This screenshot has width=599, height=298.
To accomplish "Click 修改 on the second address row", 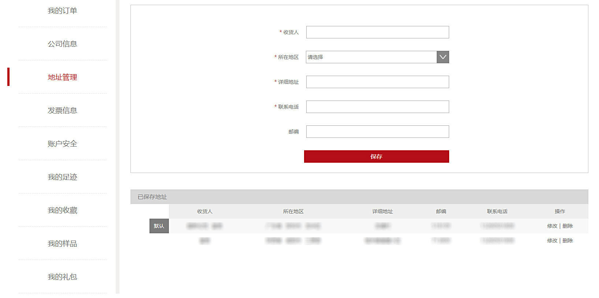I will [x=552, y=241].
